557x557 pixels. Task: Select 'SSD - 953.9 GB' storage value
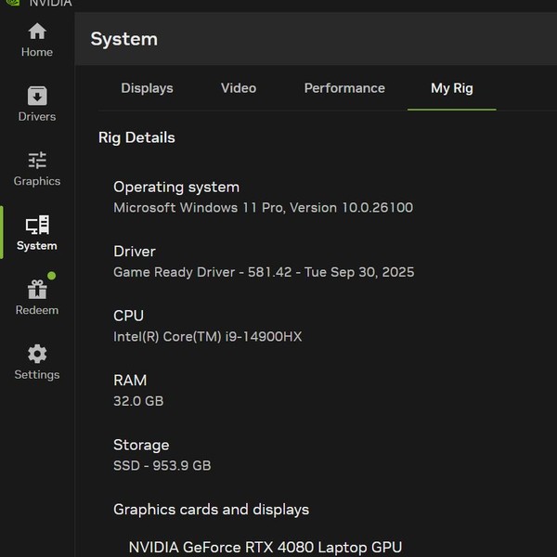click(x=162, y=465)
